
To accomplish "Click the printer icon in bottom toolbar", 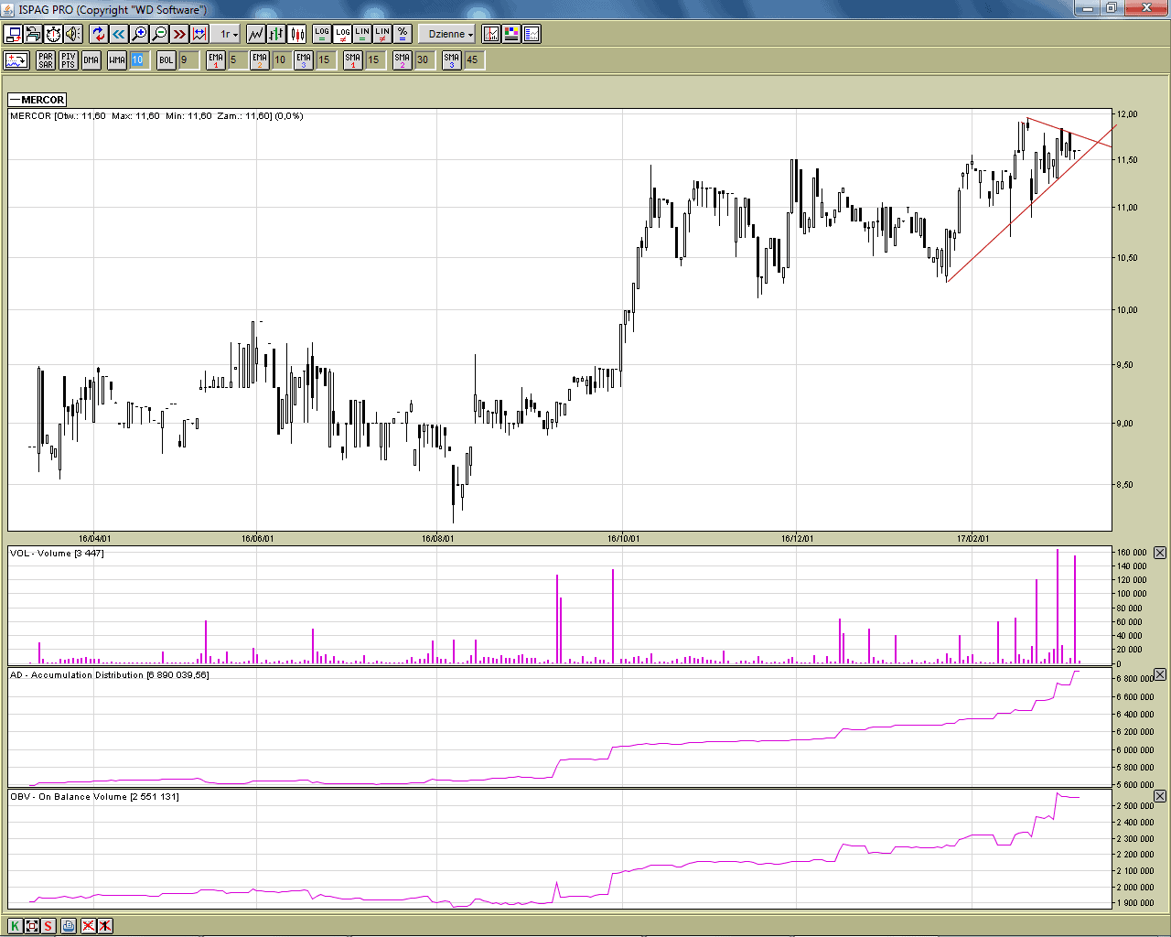I will point(69,925).
